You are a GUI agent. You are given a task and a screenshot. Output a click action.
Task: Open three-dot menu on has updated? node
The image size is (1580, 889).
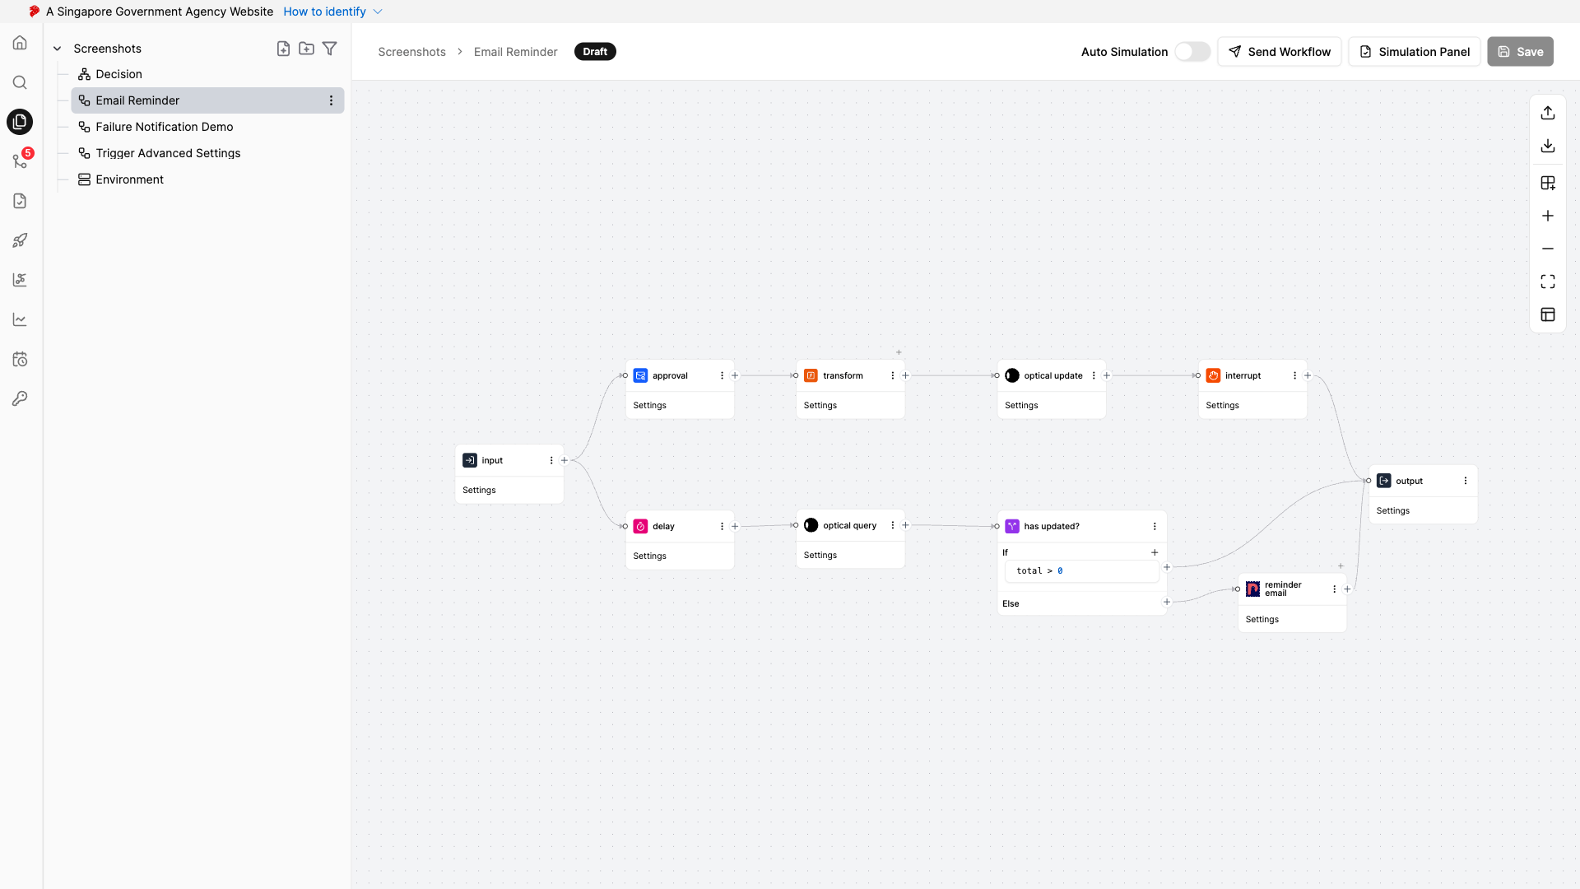(1154, 526)
